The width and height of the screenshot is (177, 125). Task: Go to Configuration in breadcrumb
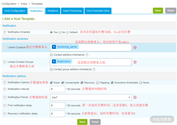pos(9,4)
